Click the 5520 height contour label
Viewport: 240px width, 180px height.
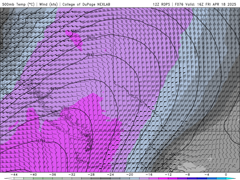(x=175, y=154)
